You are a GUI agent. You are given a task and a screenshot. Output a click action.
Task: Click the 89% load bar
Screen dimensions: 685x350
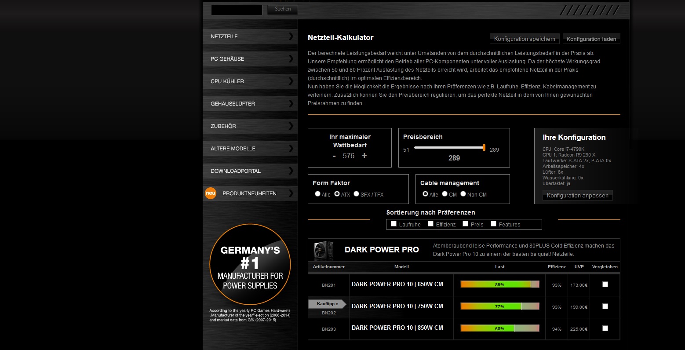[x=500, y=284]
